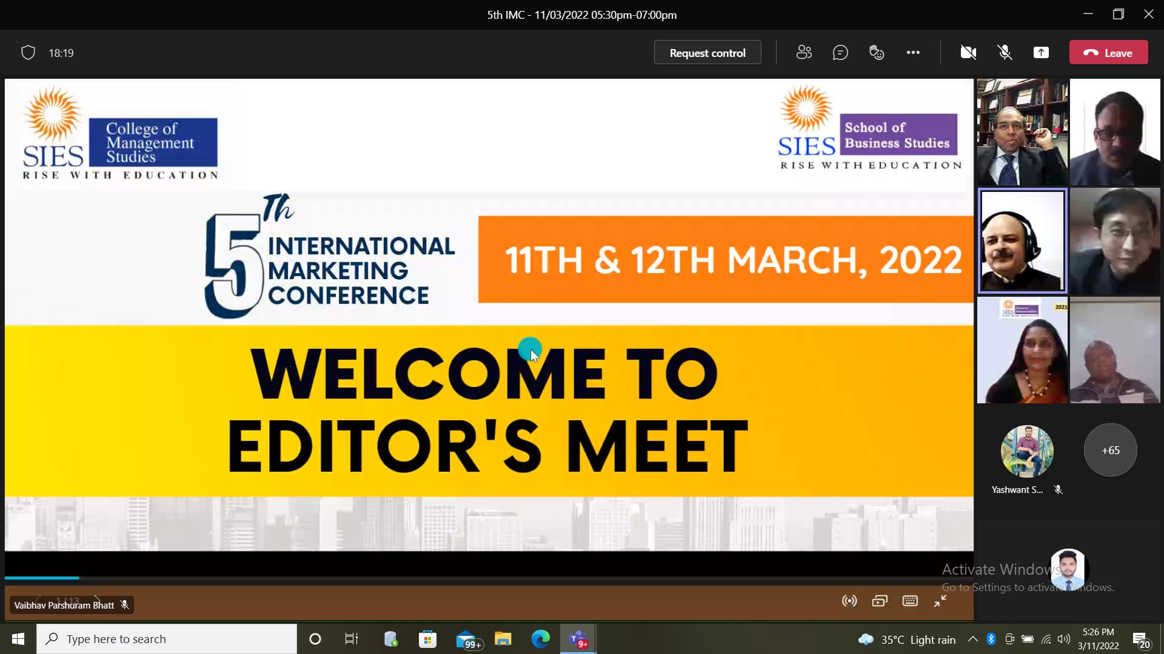Click the slide progress bar
This screenshot has width=1164, height=654.
tap(485, 578)
